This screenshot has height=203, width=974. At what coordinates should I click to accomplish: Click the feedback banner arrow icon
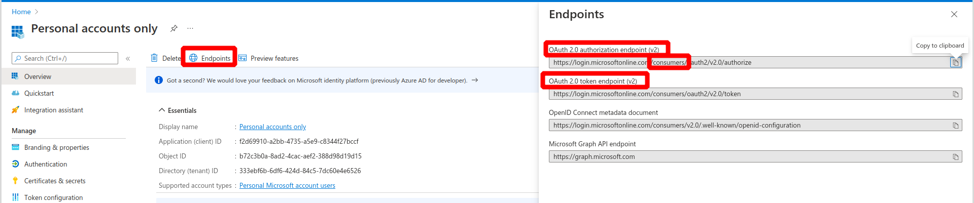pyautogui.click(x=475, y=80)
